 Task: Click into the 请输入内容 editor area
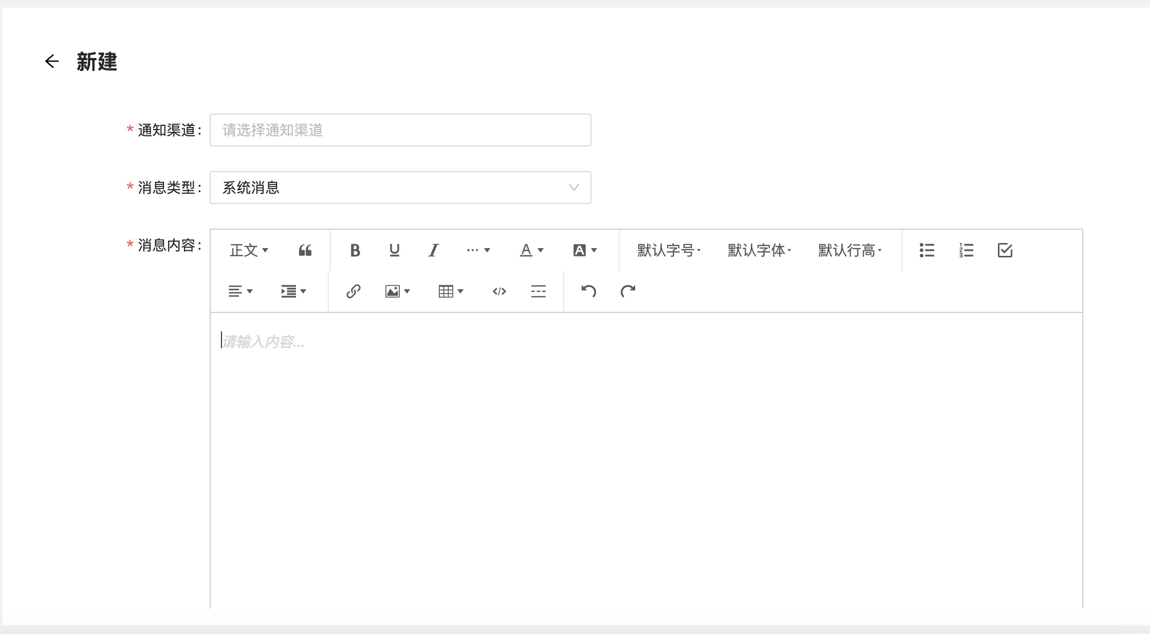tap(646, 461)
